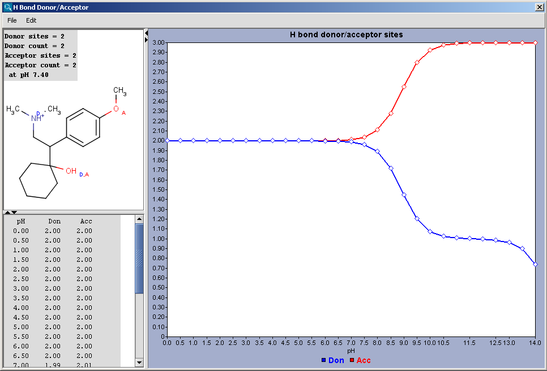Click the blue Don legend swatch
547x371 pixels.
323,360
